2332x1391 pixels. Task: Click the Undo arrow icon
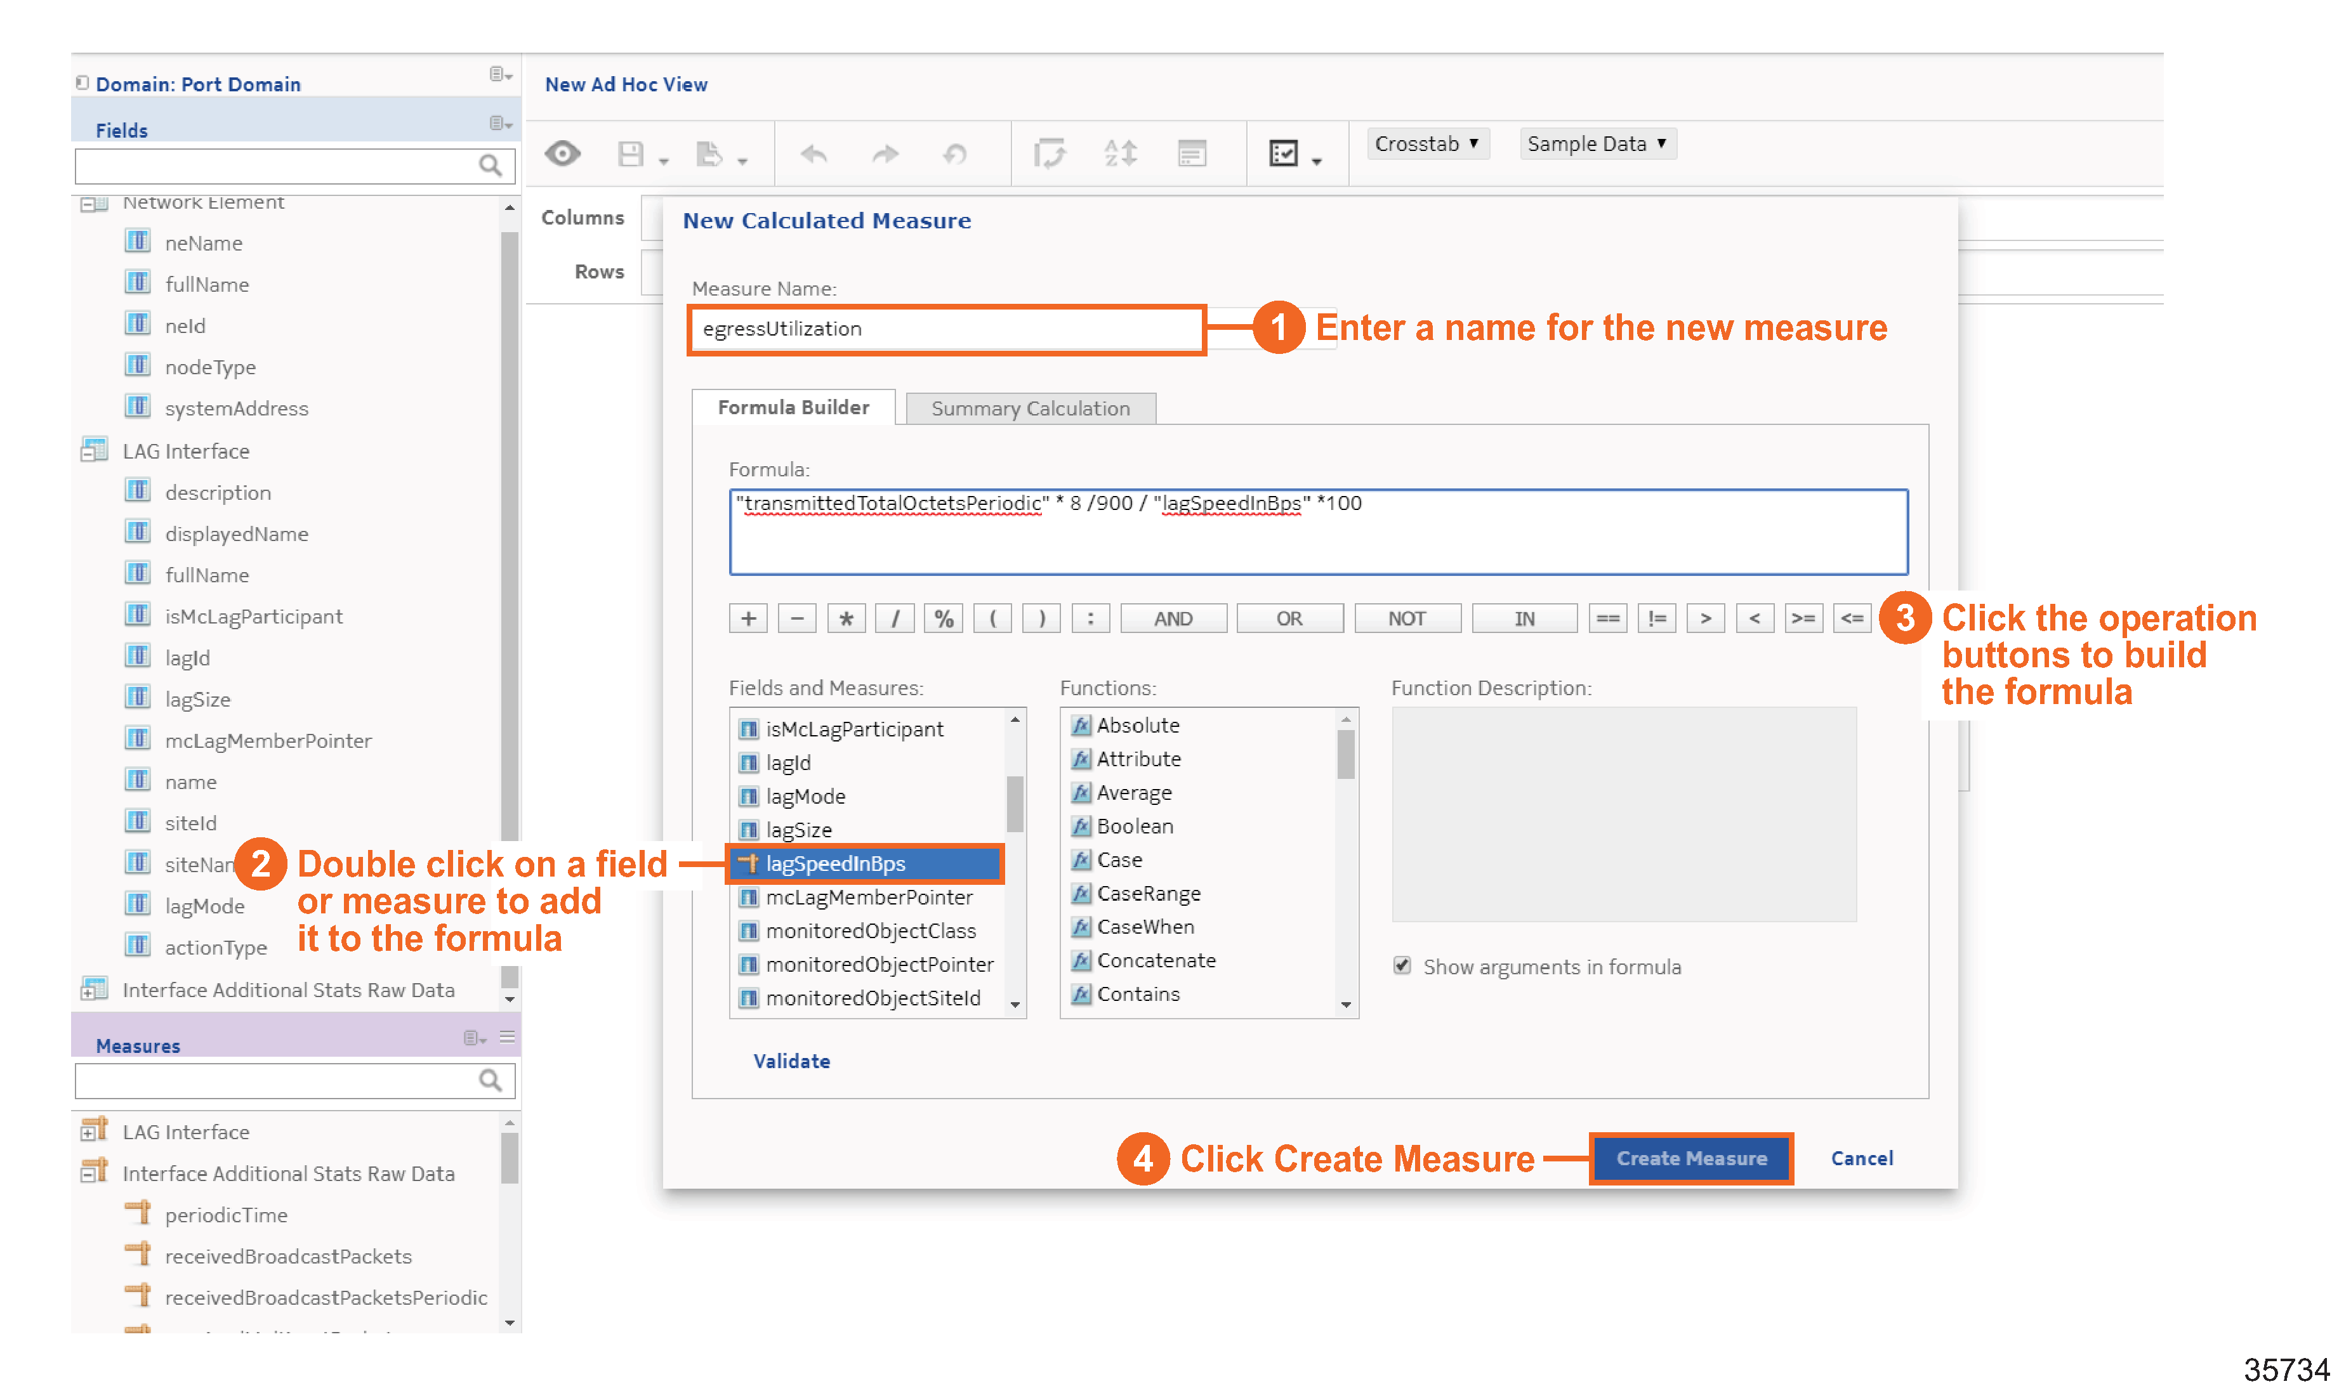pos(814,153)
